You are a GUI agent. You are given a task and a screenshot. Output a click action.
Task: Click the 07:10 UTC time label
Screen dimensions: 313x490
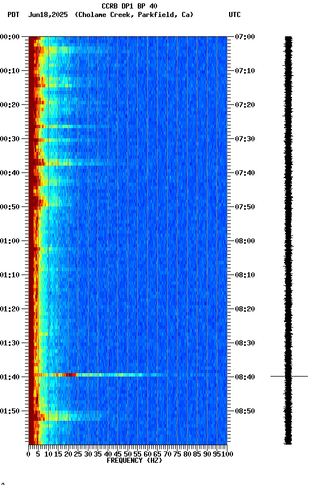tap(245, 71)
